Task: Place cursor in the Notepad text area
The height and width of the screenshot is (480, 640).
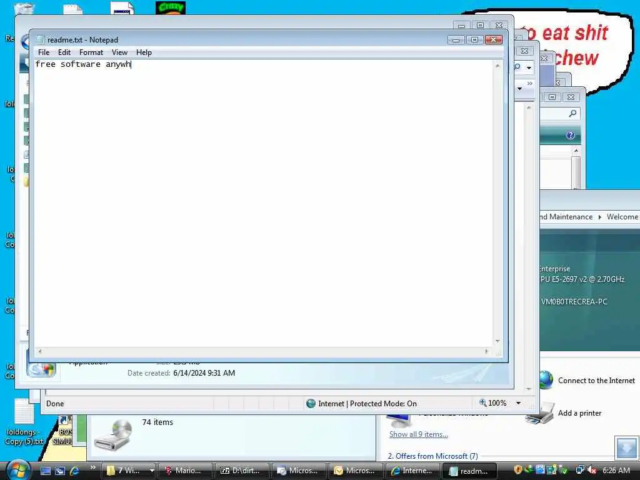Action: click(x=264, y=204)
